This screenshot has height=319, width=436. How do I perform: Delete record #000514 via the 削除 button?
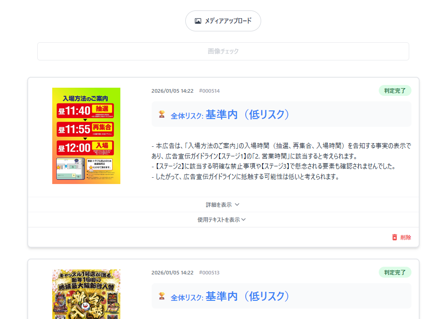pos(402,237)
